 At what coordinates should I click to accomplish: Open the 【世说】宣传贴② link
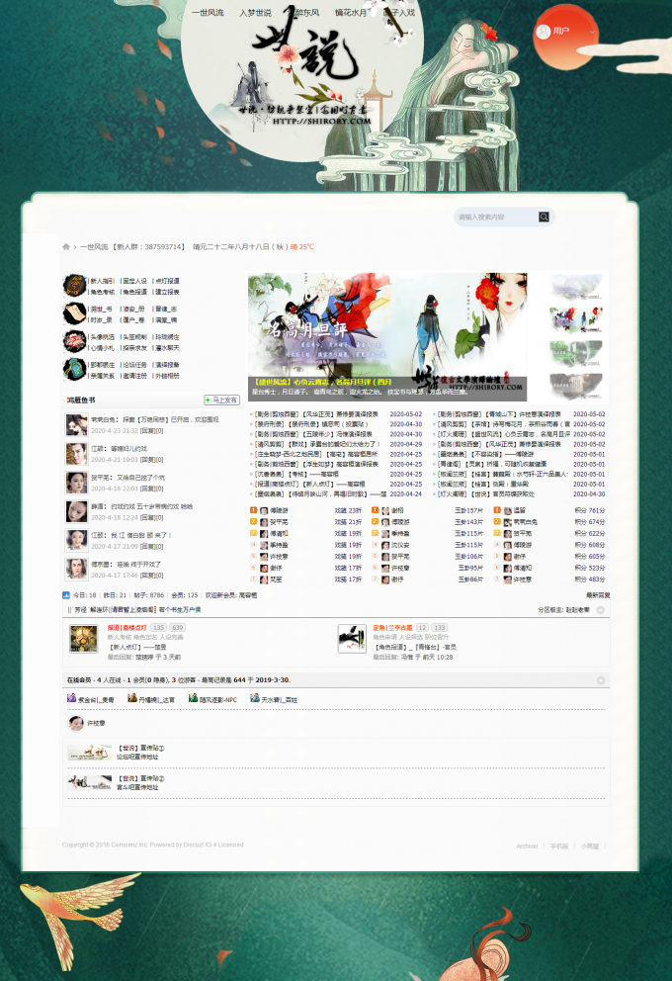click(141, 779)
